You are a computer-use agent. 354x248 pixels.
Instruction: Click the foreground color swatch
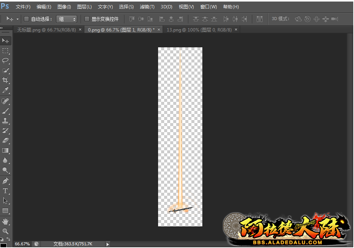click(3, 245)
